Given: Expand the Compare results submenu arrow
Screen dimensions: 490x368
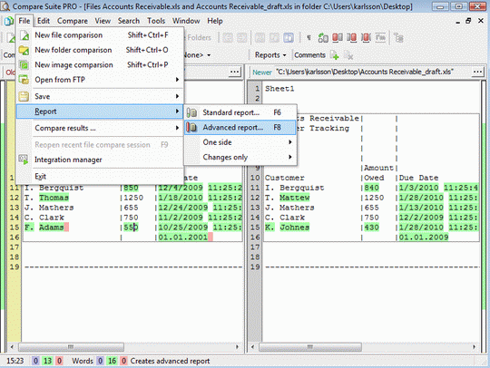Looking at the screenshot, I should 177,128.
